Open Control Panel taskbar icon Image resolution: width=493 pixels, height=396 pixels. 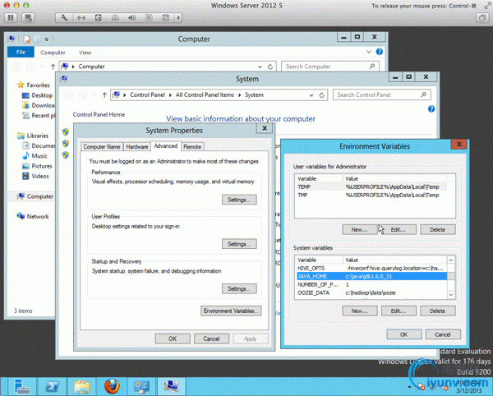141,387
